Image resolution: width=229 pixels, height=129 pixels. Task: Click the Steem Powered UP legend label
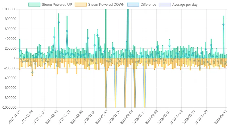[57, 5]
